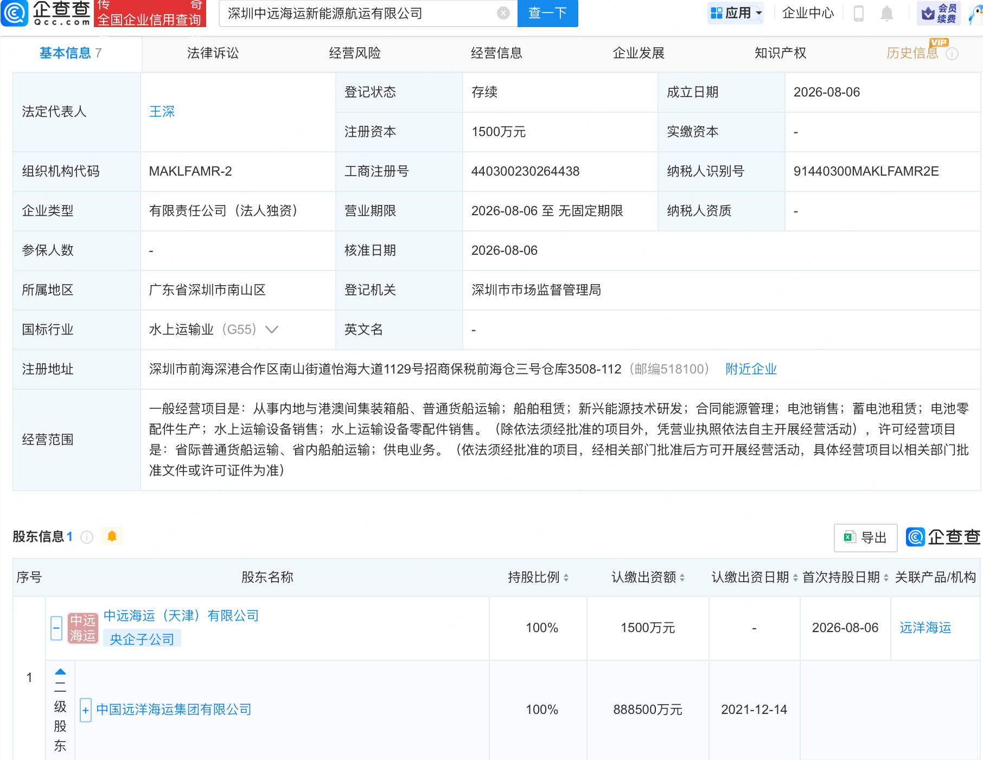Click the Qcc logo icon
Screen dimensions: 983x760
point(15,13)
